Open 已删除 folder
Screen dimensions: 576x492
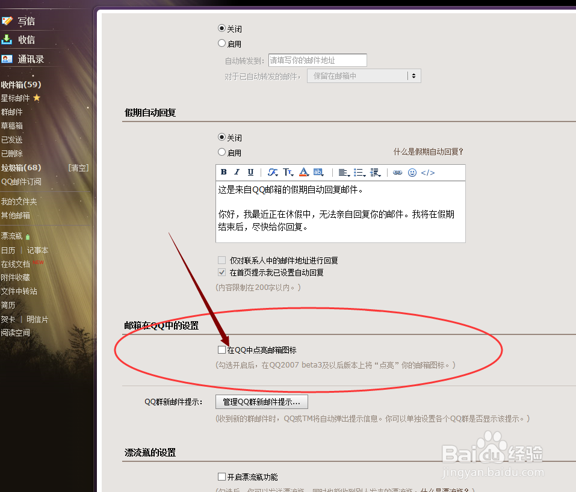tap(12, 153)
